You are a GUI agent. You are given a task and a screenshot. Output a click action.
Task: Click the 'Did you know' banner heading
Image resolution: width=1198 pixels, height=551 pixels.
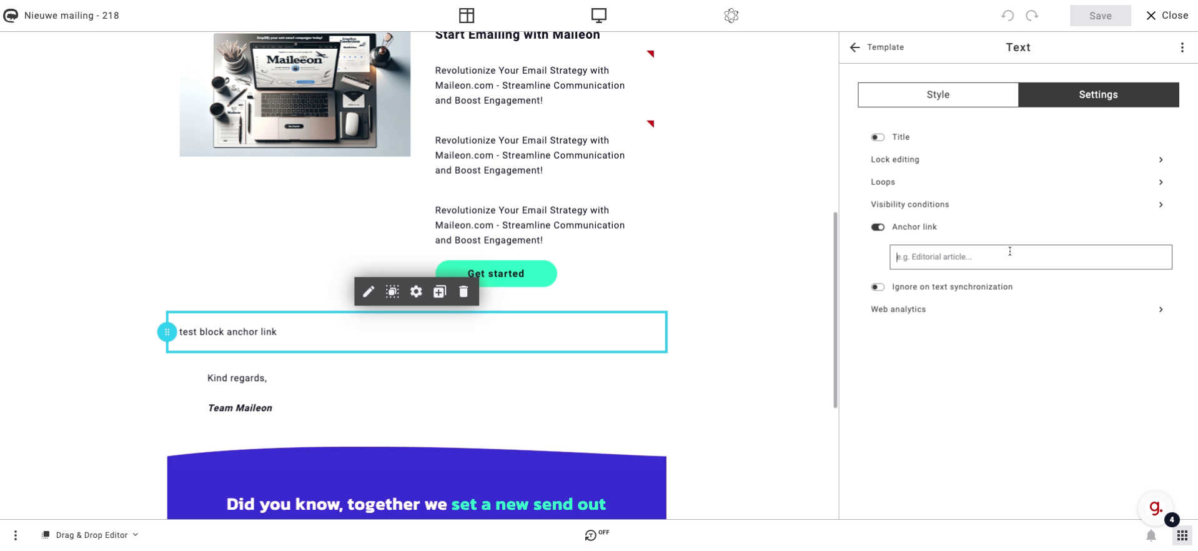pos(416,504)
